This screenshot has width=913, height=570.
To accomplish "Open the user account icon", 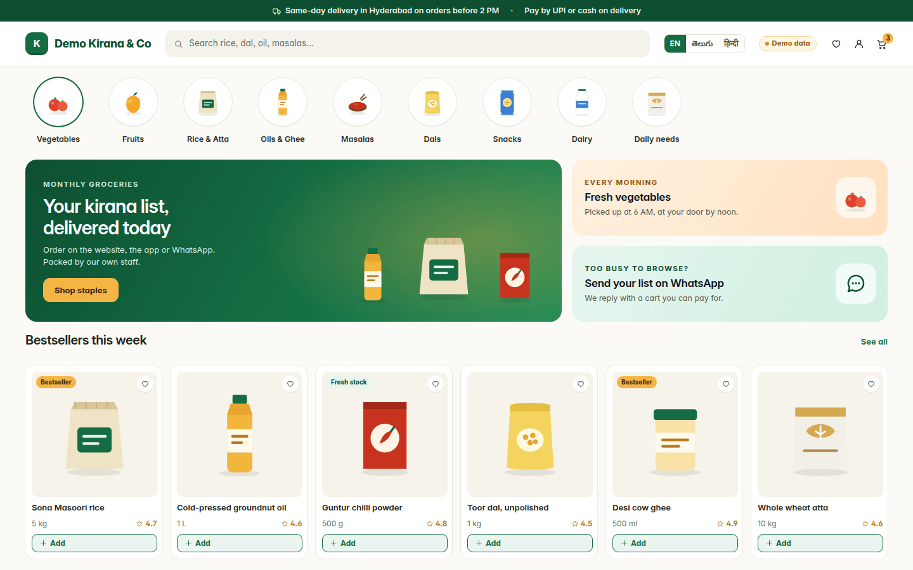I will (x=859, y=44).
